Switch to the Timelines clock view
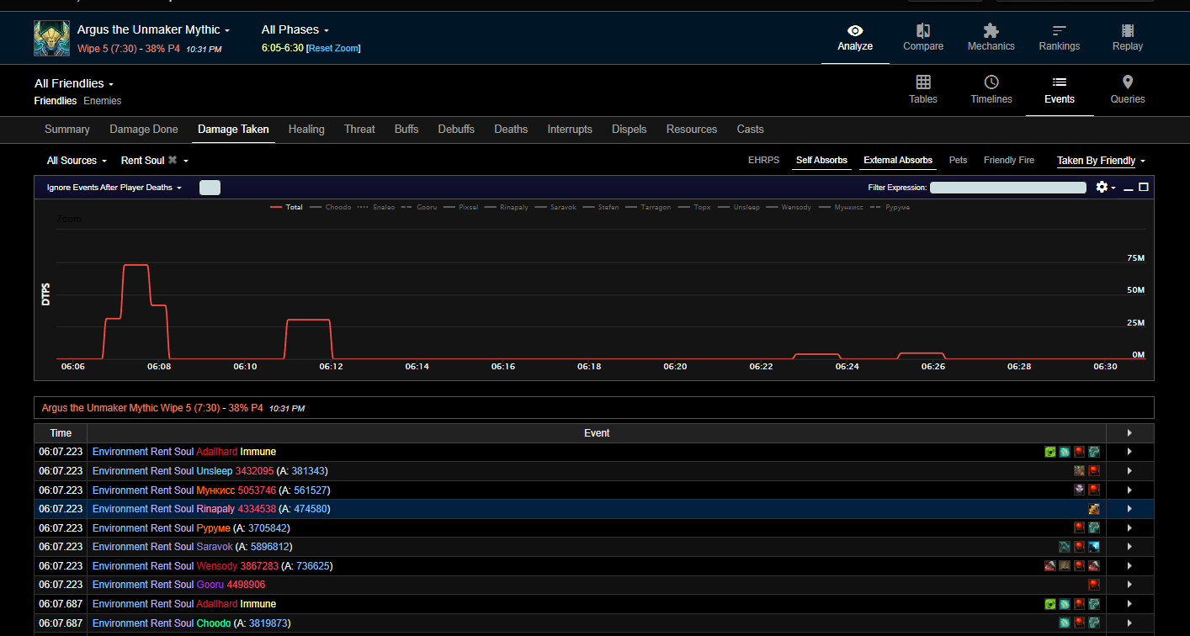 pyautogui.click(x=991, y=82)
